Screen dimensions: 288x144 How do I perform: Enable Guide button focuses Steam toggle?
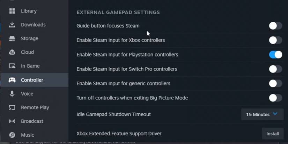click(275, 26)
